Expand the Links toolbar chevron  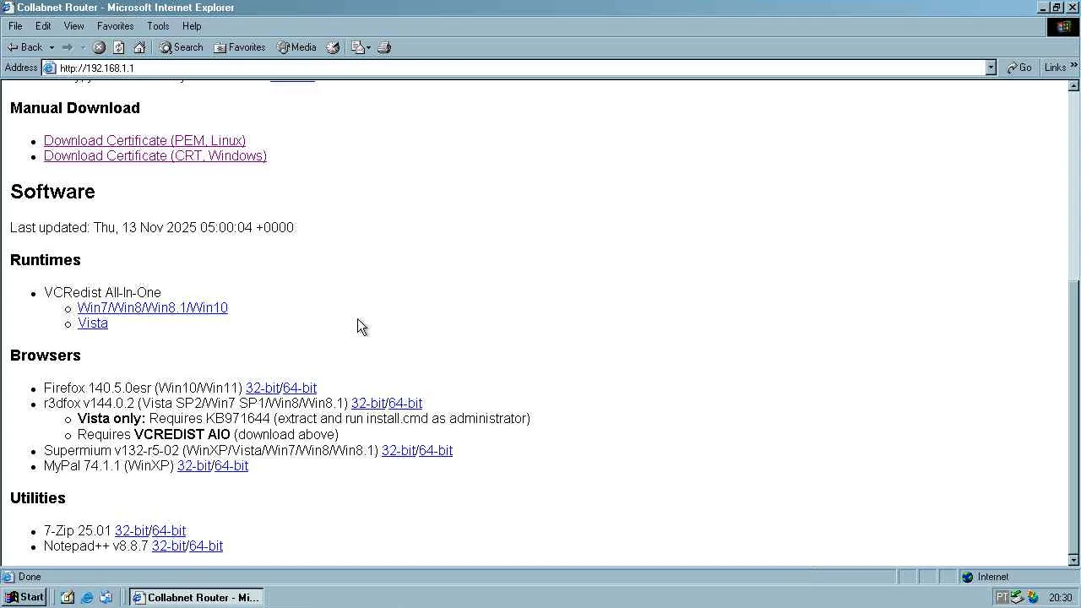(1074, 66)
